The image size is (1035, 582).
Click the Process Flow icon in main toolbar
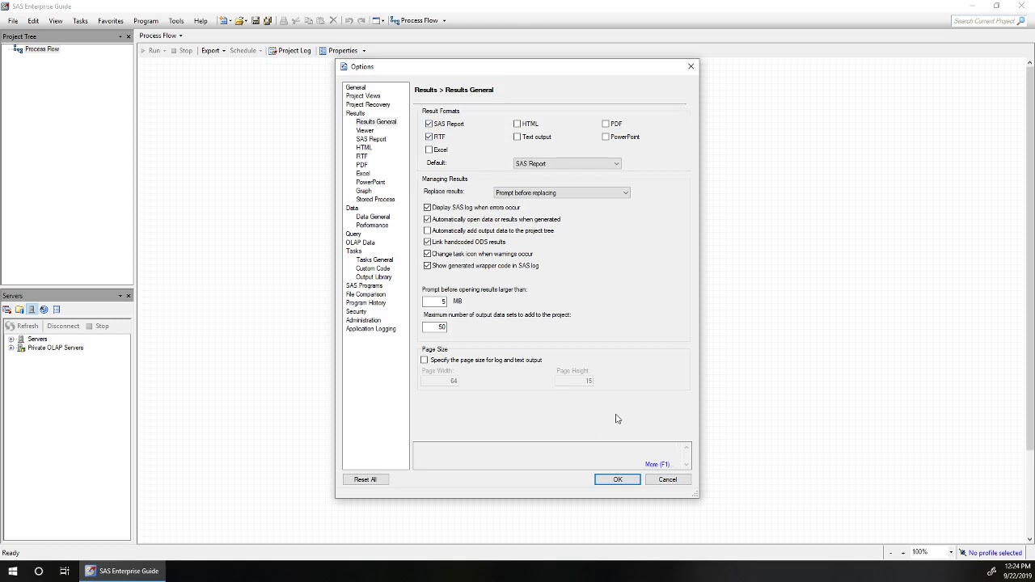coord(395,20)
